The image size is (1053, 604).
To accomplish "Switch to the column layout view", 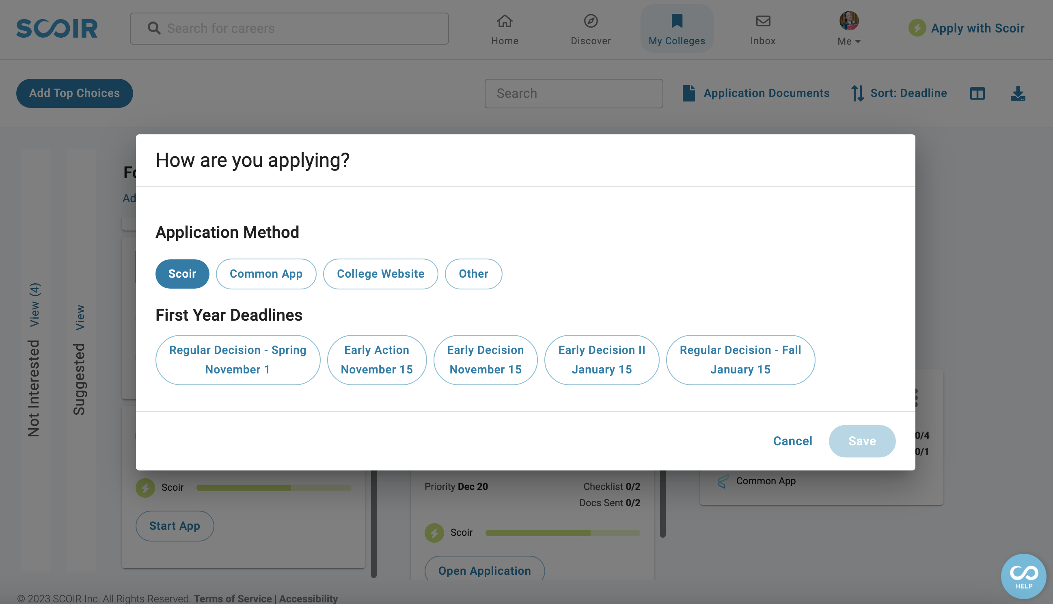I will pos(977,93).
